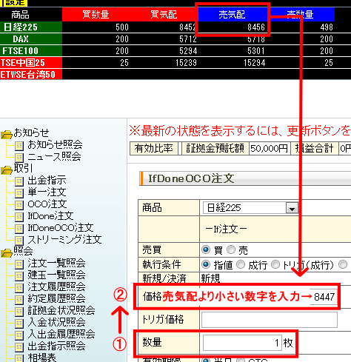Click the page icon beside 約定履歴照会
Image resolution: width=351 pixels, height=362 pixels.
tap(19, 300)
